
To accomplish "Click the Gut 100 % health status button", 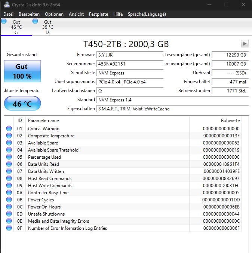I will [x=22, y=71].
